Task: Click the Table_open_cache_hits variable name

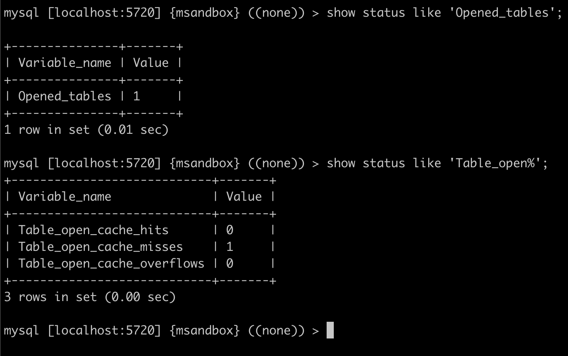Action: pyautogui.click(x=93, y=230)
